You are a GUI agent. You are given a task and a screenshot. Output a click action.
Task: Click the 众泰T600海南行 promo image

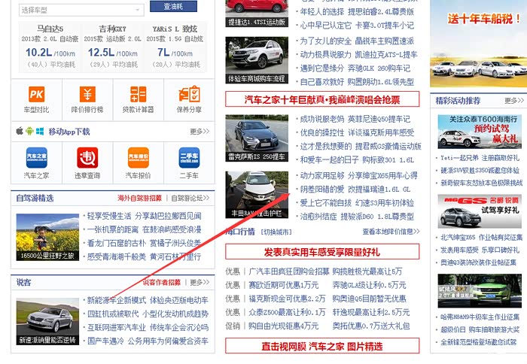(x=480, y=132)
